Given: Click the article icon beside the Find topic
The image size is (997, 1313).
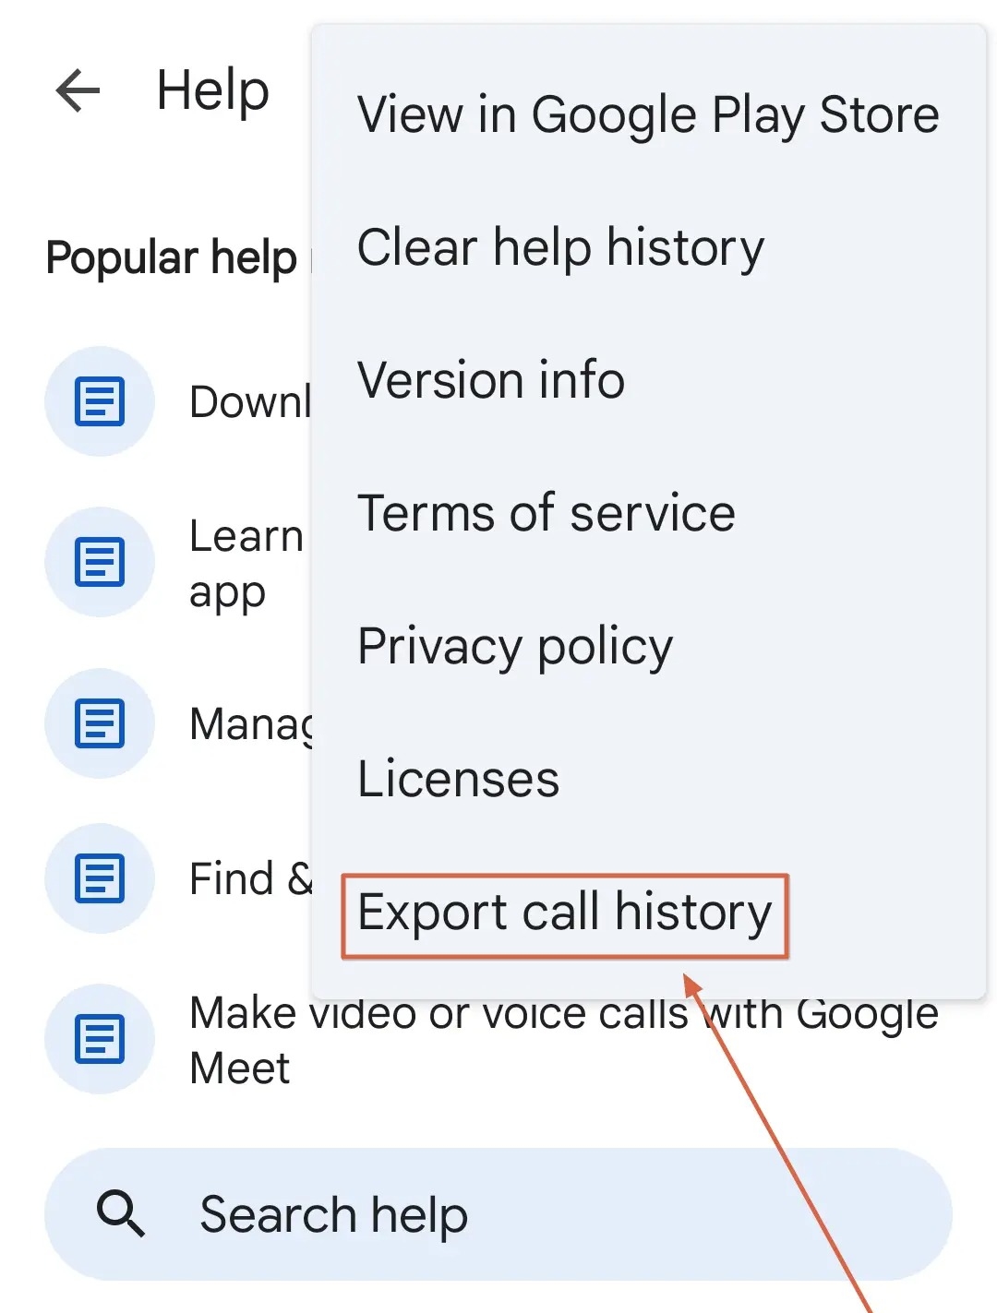Looking at the screenshot, I should pyautogui.click(x=99, y=878).
